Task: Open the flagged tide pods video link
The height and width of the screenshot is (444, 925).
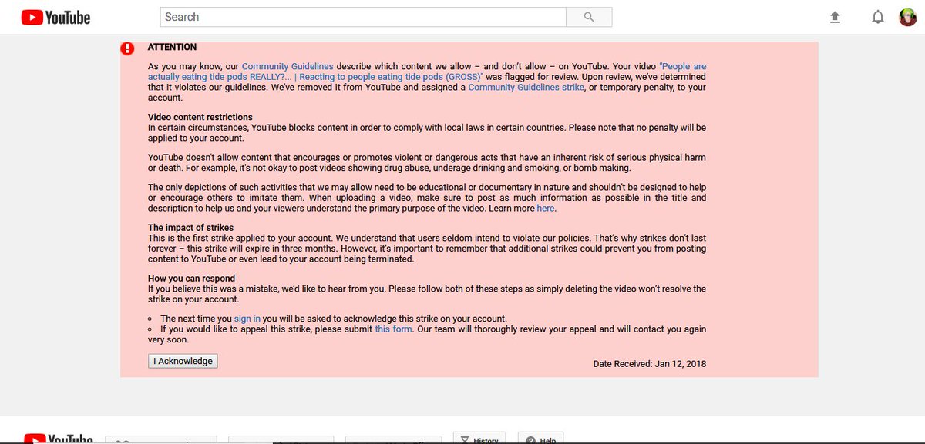Action: tap(427, 72)
